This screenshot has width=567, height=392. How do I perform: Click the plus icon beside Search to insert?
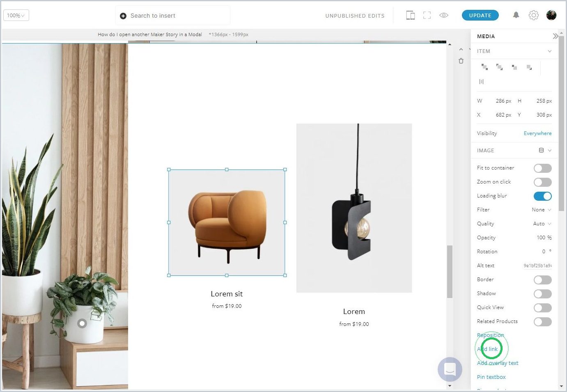click(x=123, y=16)
